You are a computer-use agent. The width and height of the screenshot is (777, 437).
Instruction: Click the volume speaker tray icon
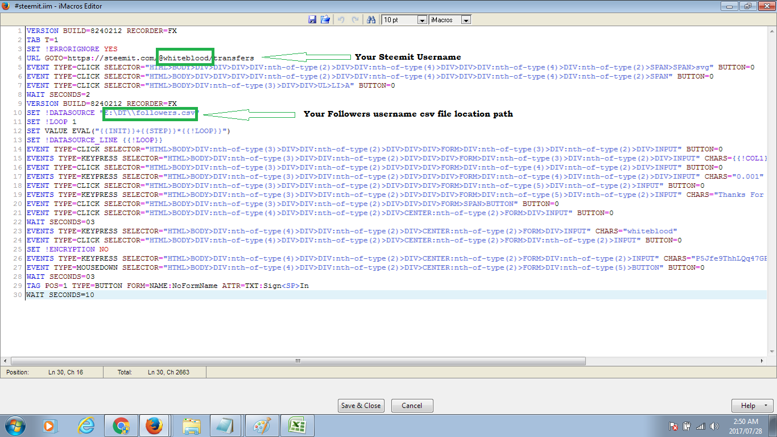click(713, 426)
